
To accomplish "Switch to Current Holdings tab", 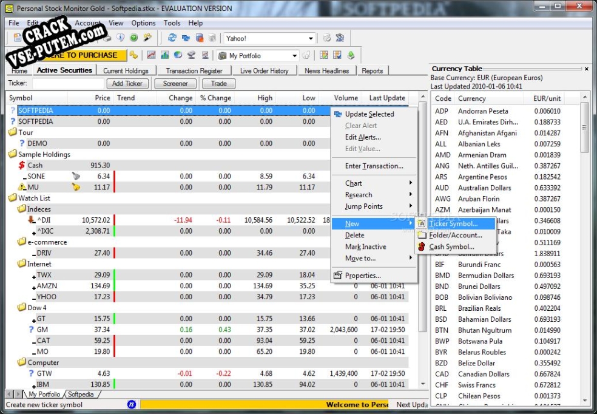I will coord(126,70).
